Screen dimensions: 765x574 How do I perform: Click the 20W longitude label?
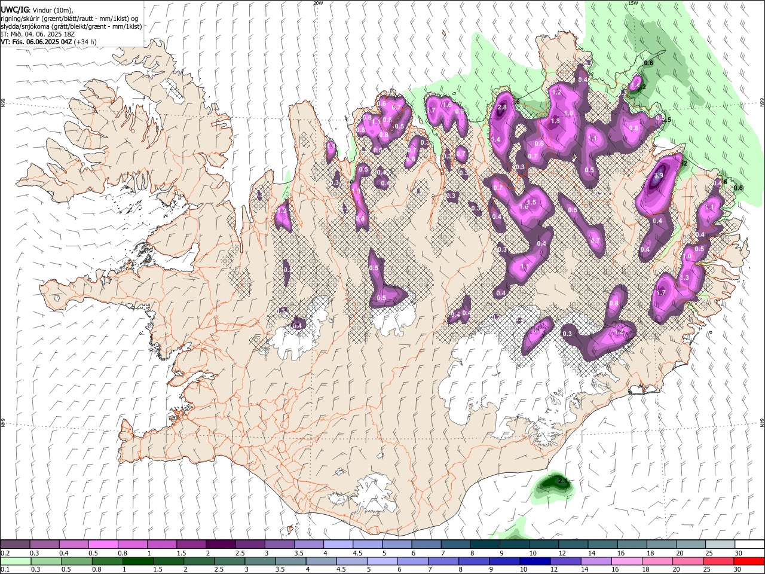click(318, 3)
